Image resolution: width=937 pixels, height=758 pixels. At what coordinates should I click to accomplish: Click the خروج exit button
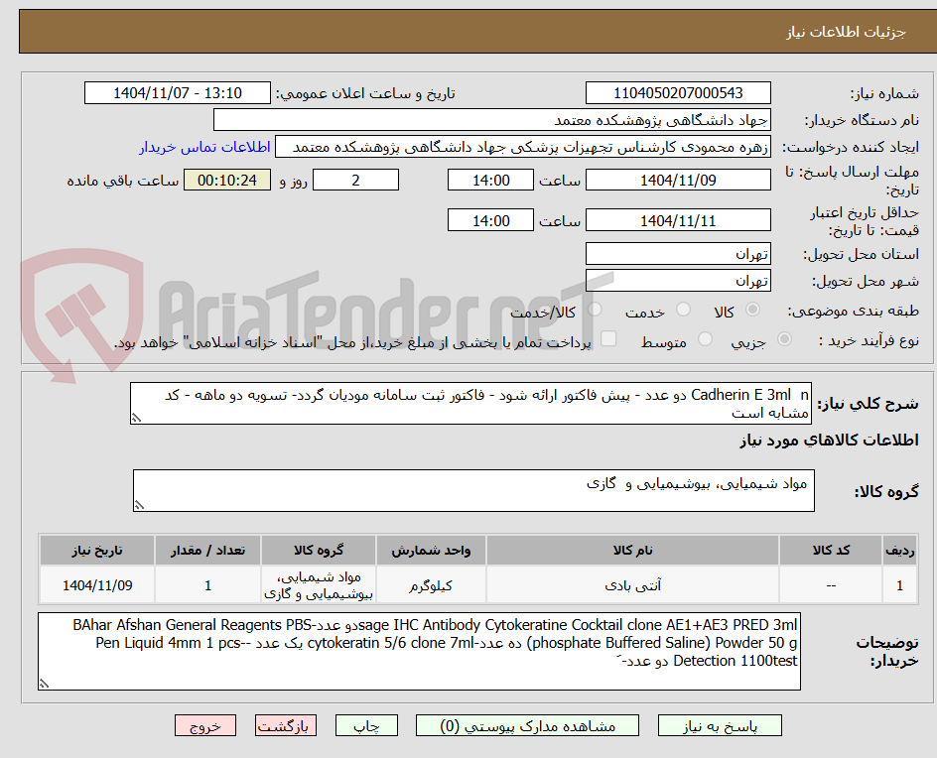pyautogui.click(x=205, y=725)
